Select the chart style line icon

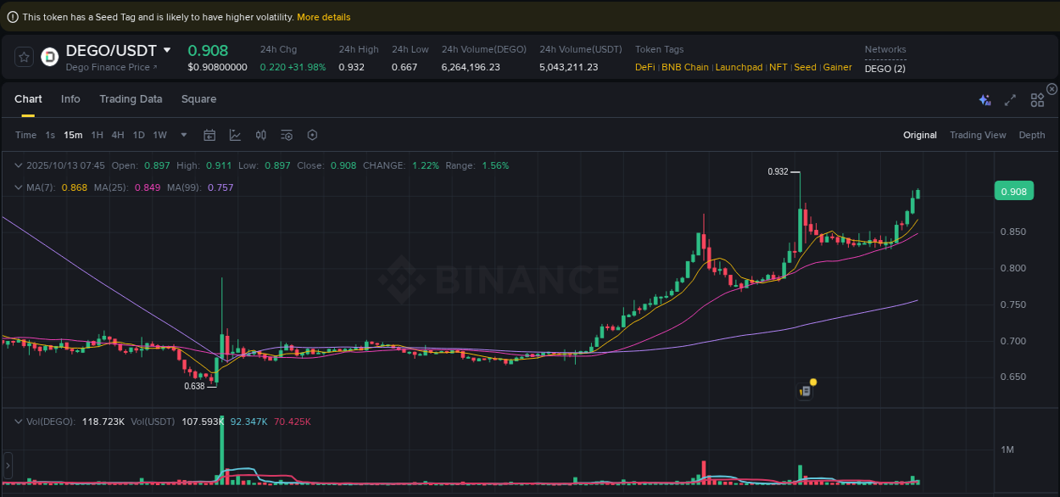(235, 135)
